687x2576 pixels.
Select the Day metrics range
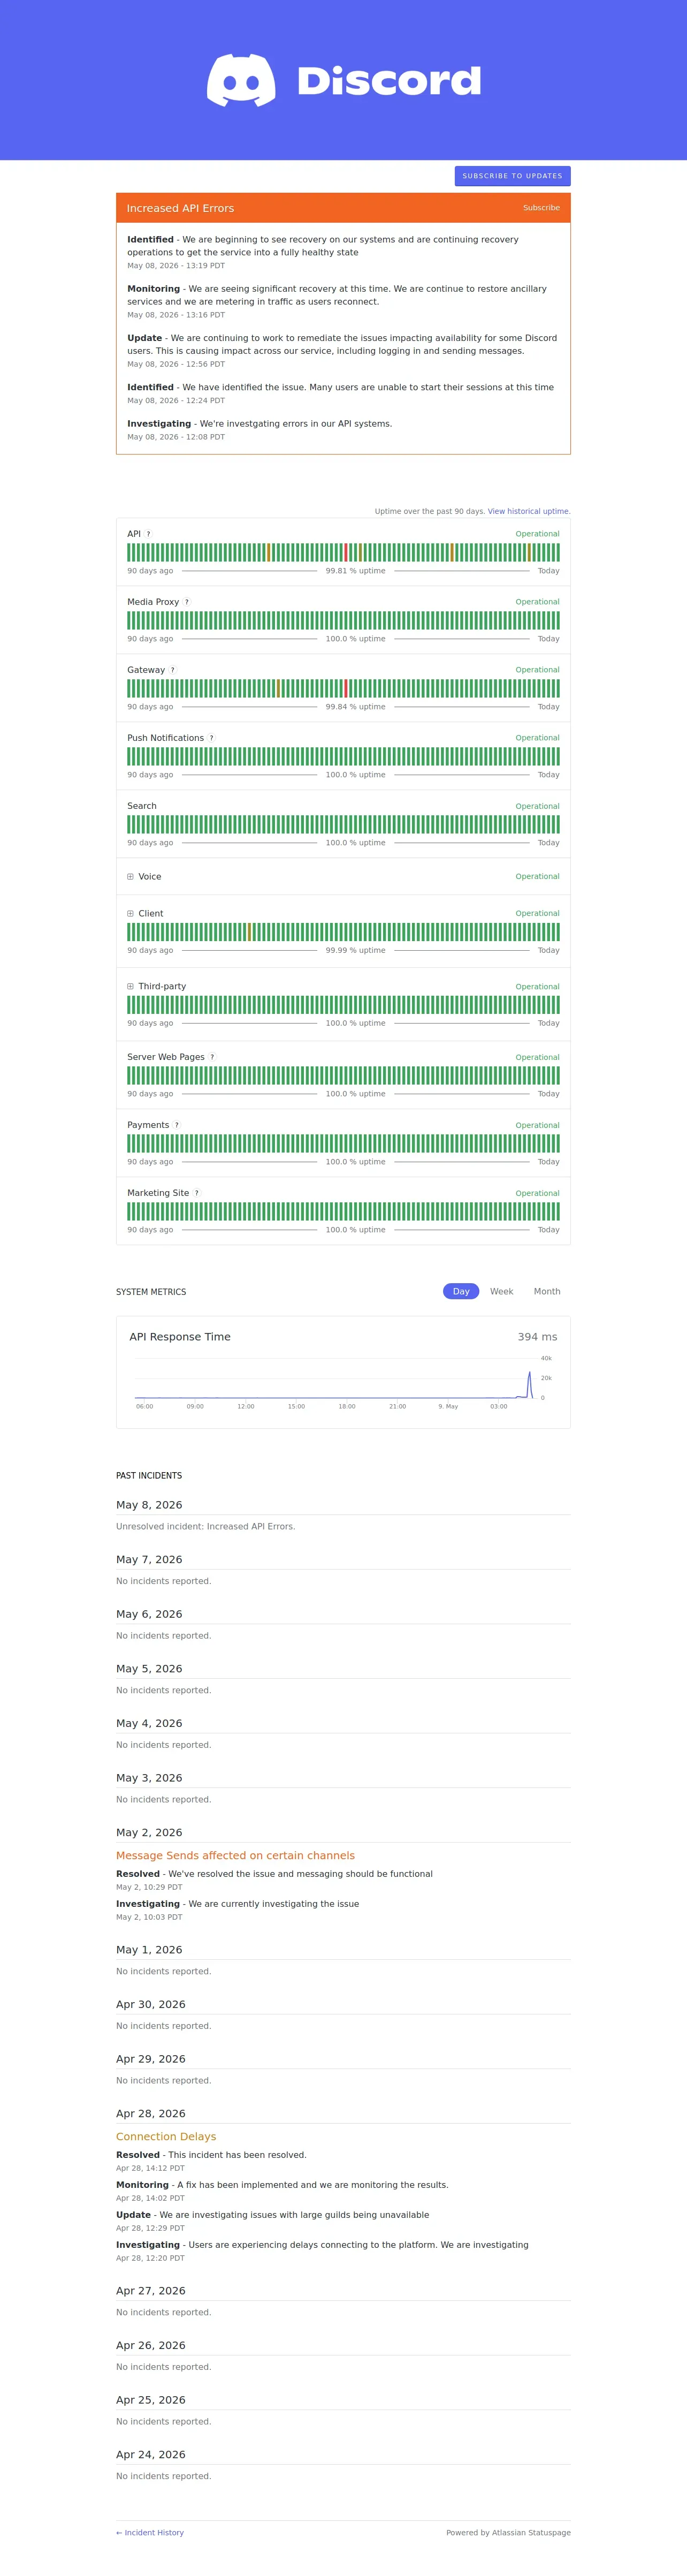pyautogui.click(x=461, y=1292)
